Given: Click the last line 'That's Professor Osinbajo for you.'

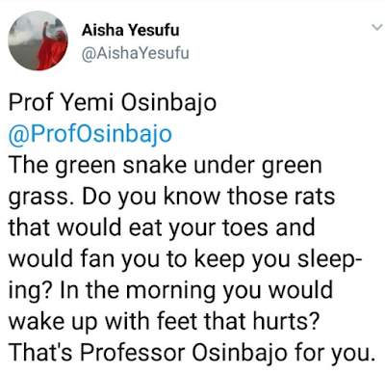Looking at the screenshot, I should [192, 353].
